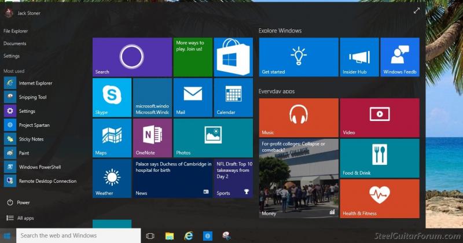This screenshot has height=243, width=463.
Task: Click the Project Spartan globe icon in list
Action: (10, 125)
